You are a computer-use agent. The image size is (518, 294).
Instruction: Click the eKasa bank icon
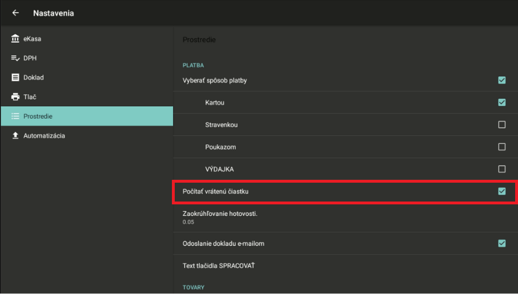coord(15,39)
